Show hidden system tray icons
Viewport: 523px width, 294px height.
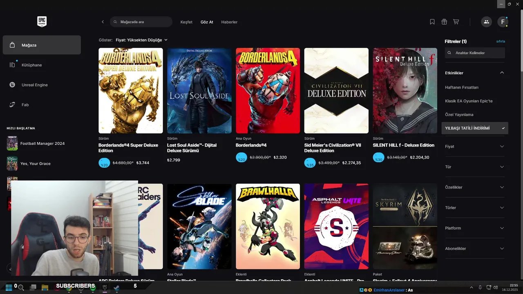tap(471, 287)
